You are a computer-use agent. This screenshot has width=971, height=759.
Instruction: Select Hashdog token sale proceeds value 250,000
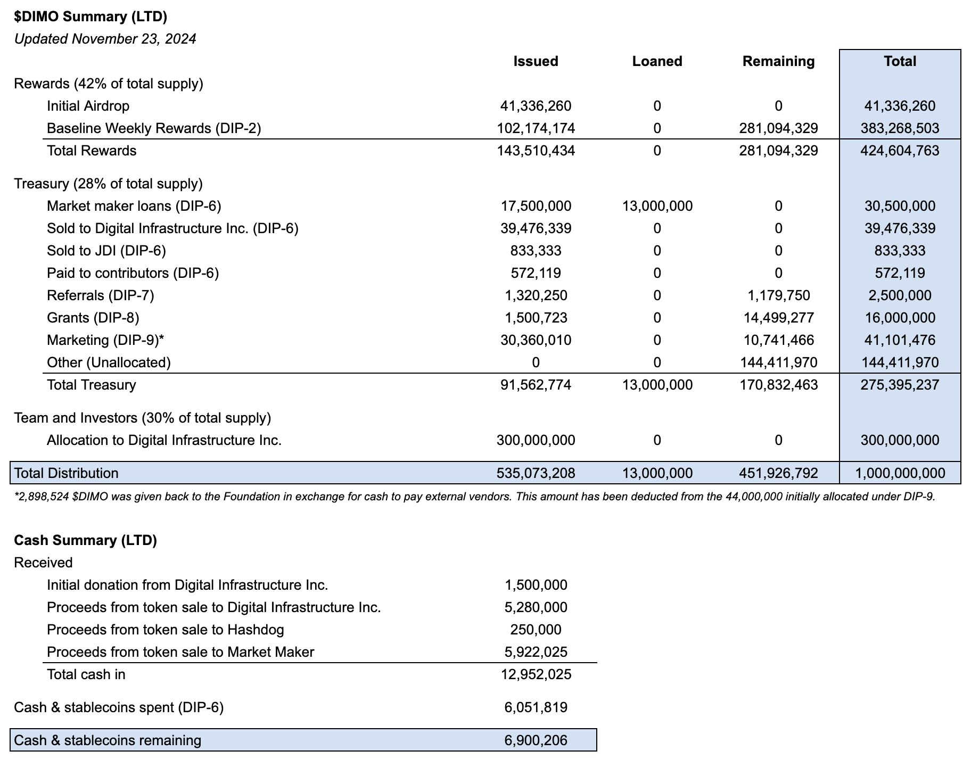point(536,630)
